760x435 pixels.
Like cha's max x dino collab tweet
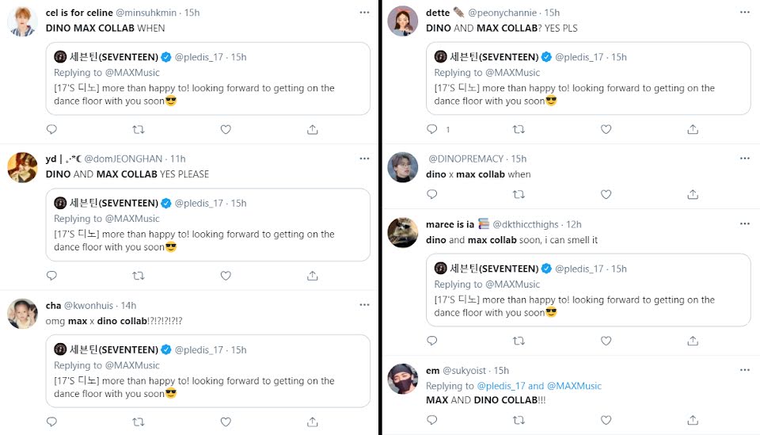click(x=226, y=422)
